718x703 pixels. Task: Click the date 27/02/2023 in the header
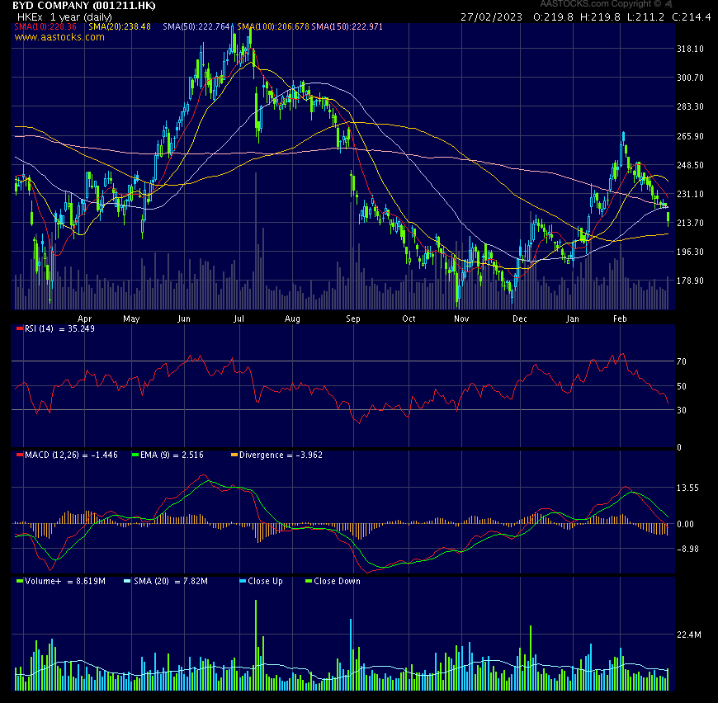tap(491, 17)
